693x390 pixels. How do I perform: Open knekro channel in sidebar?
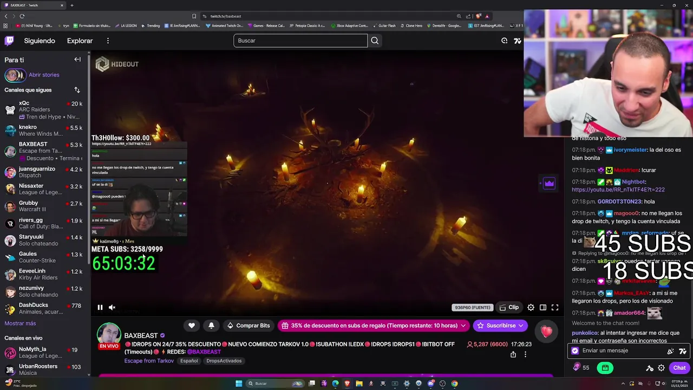tap(43, 131)
